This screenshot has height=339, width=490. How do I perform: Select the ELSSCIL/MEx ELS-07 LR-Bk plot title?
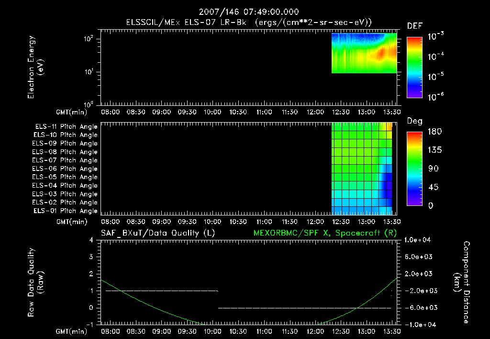click(249, 23)
